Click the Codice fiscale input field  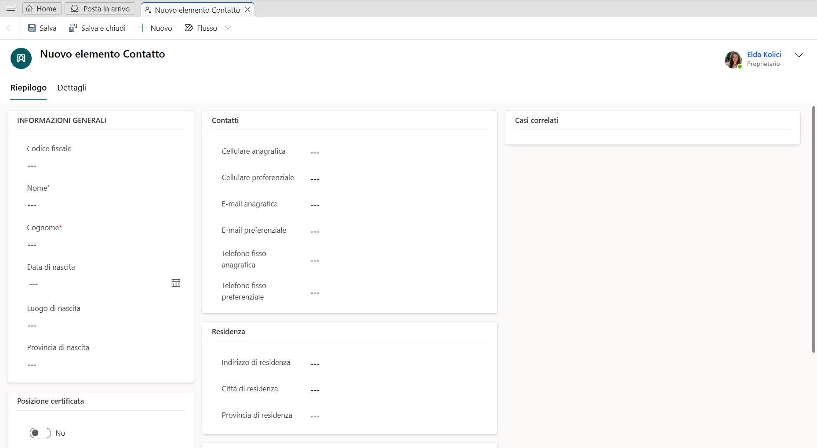click(101, 166)
